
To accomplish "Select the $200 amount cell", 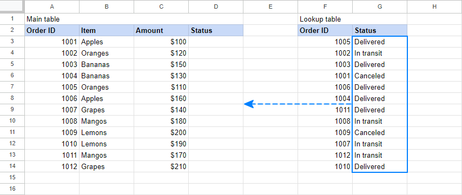I will [x=161, y=132].
